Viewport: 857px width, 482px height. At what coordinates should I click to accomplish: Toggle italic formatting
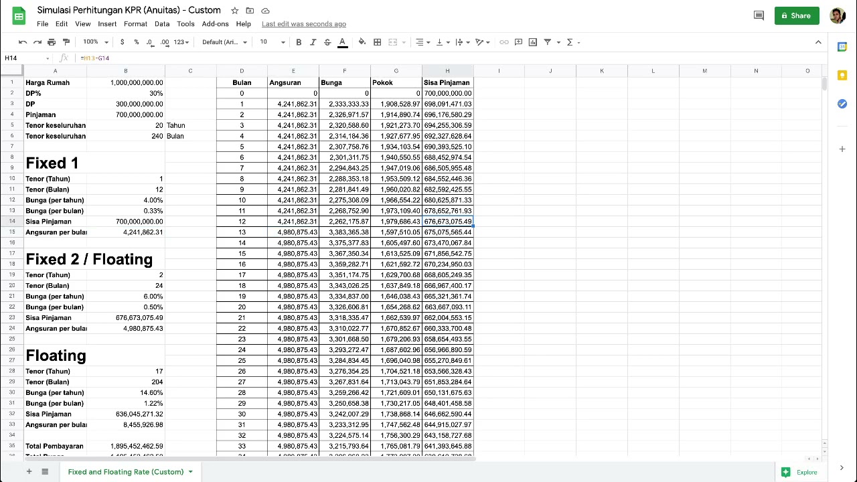(313, 42)
